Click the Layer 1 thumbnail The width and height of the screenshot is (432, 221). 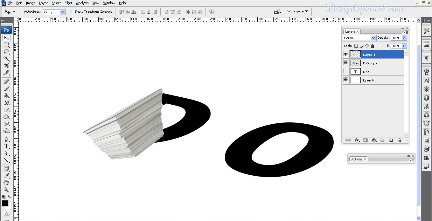click(x=356, y=55)
